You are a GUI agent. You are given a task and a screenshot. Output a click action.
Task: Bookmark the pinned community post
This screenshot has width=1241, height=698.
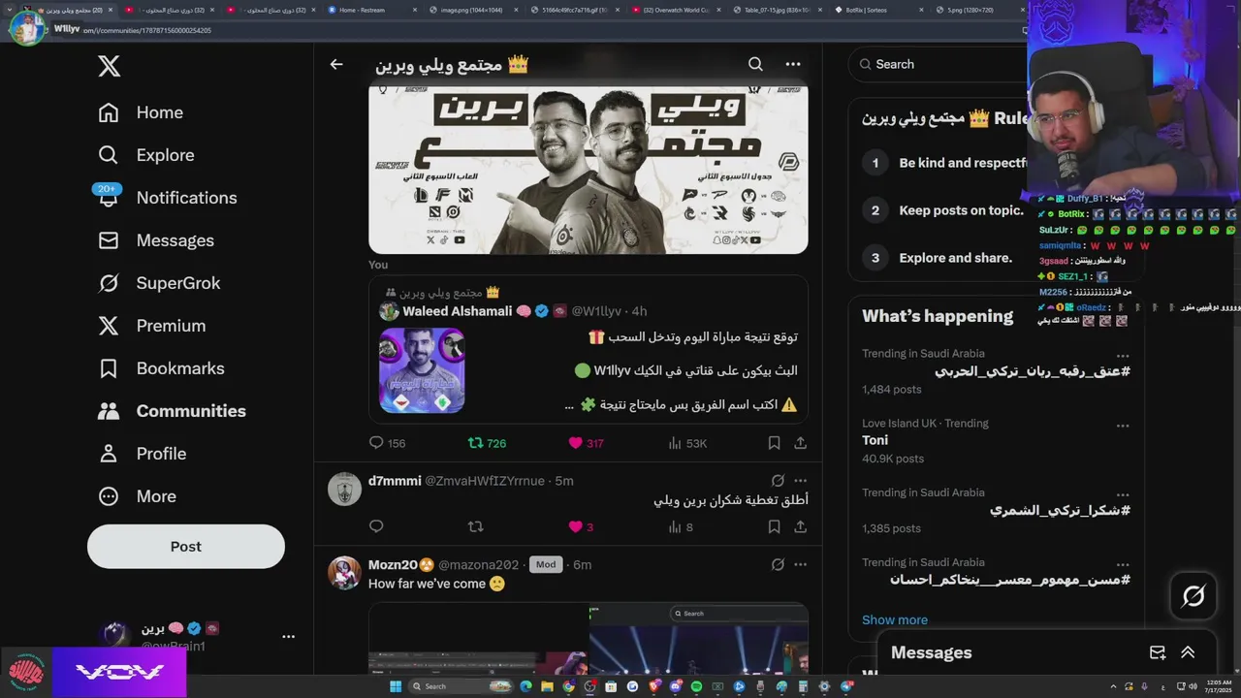pyautogui.click(x=774, y=443)
